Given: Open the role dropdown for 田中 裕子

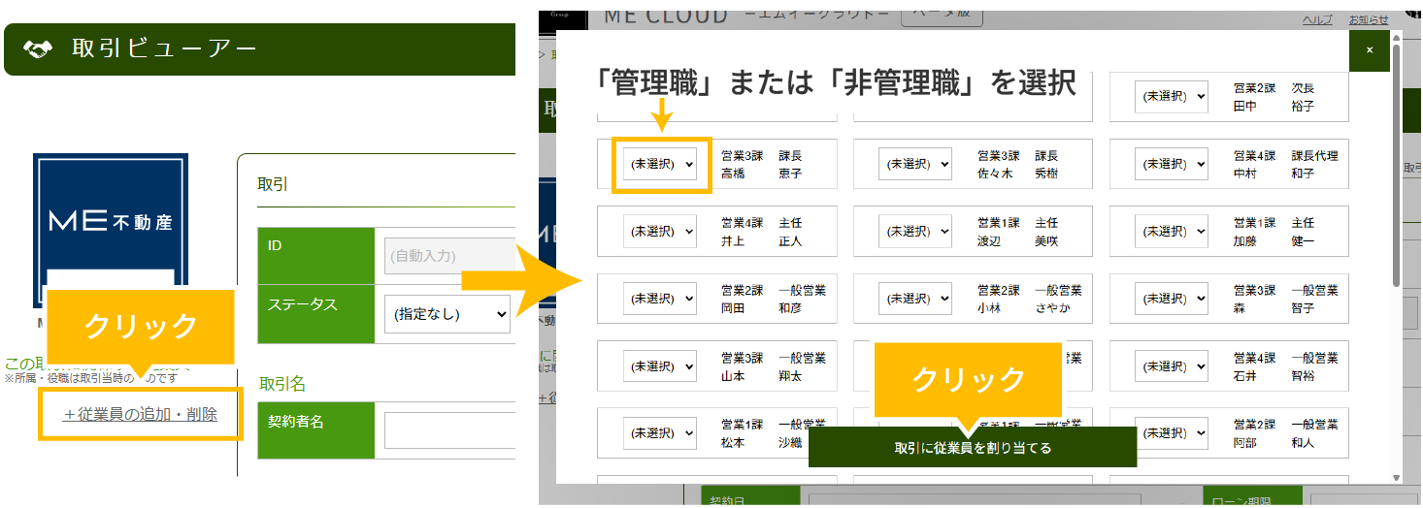Looking at the screenshot, I should 1172,96.
